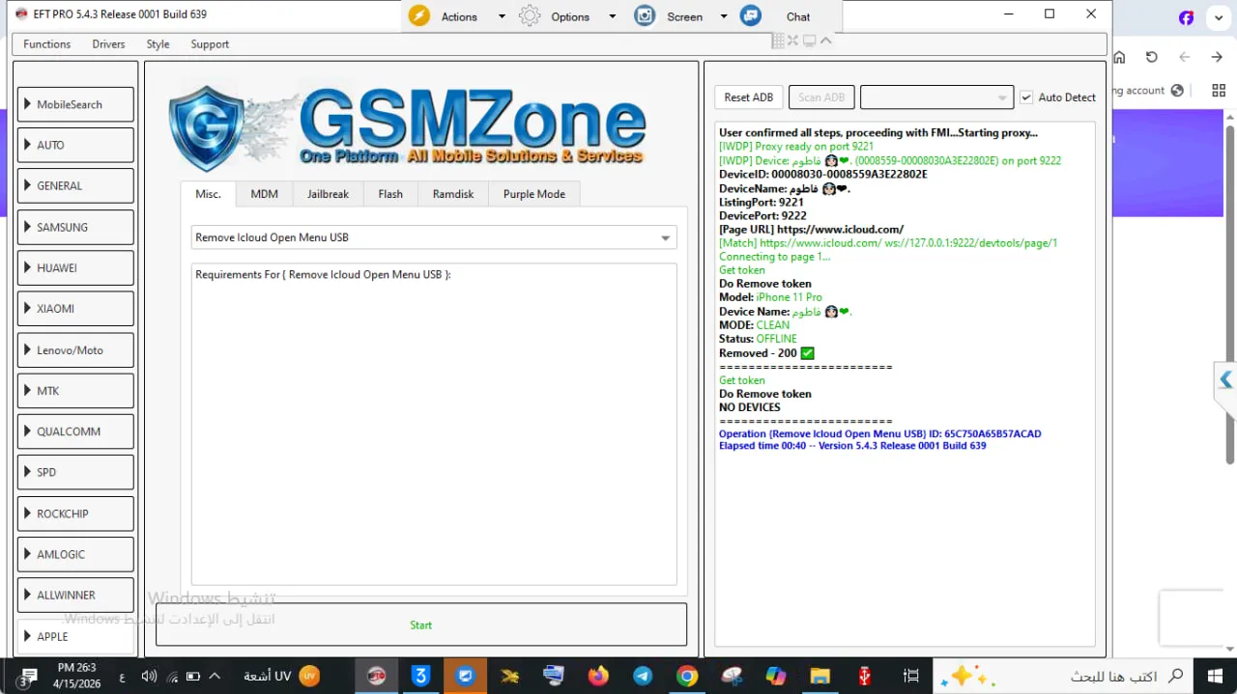Expand the Actions dropdown arrow
This screenshot has height=694, width=1237.
click(x=502, y=16)
